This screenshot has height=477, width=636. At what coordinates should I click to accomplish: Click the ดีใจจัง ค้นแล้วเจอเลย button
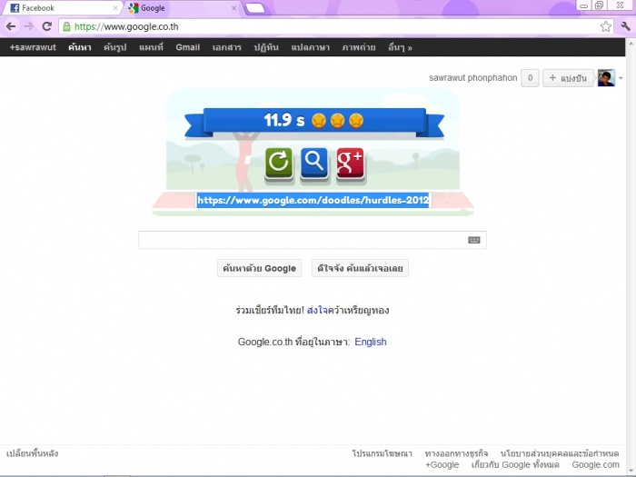tap(360, 268)
